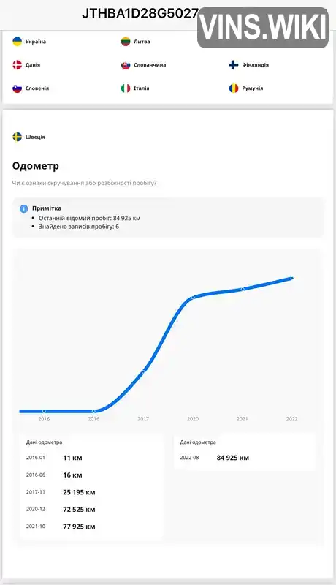Click the Finland flag icon
The width and height of the screenshot is (336, 585).
click(x=234, y=65)
